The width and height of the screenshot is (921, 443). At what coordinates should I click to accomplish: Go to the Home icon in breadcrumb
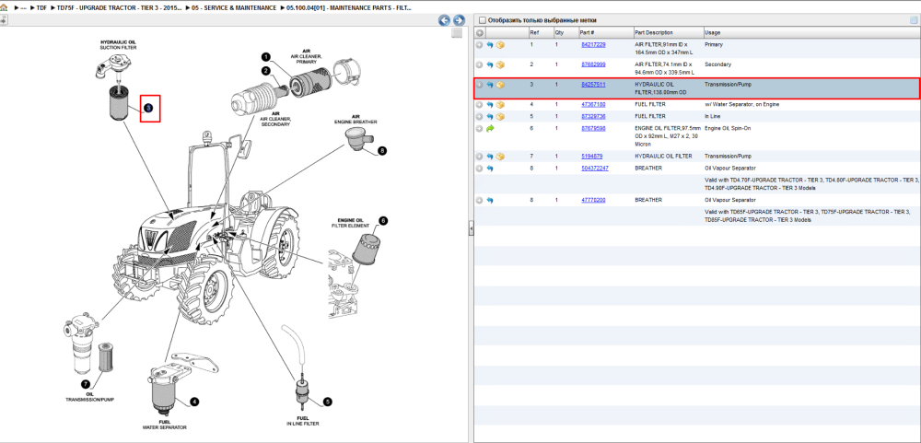[4, 8]
